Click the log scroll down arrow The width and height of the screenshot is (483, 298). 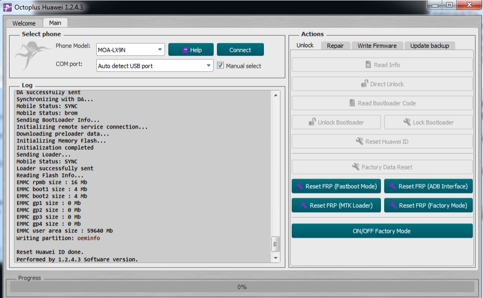point(275,258)
